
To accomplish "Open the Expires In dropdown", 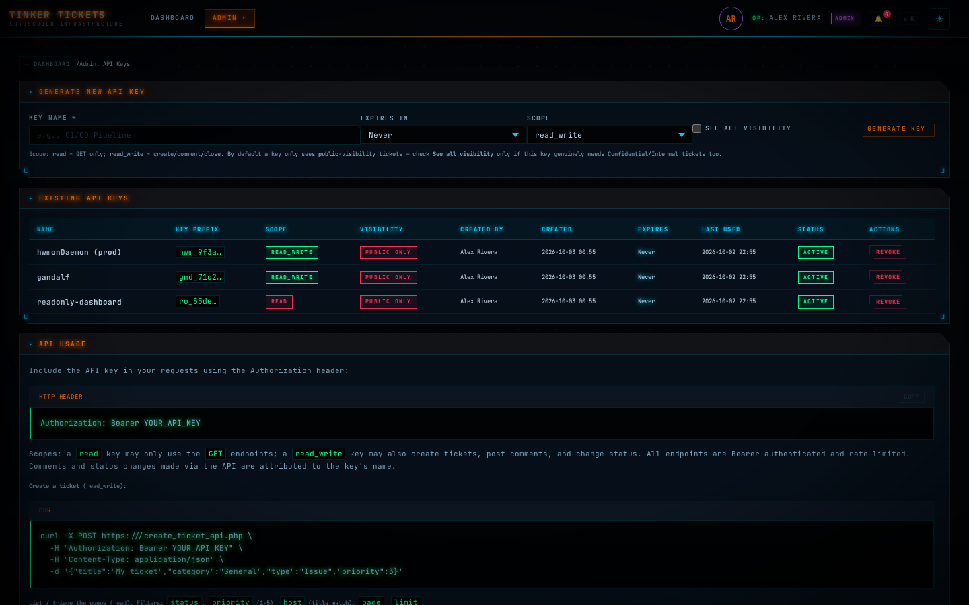I will tap(443, 135).
